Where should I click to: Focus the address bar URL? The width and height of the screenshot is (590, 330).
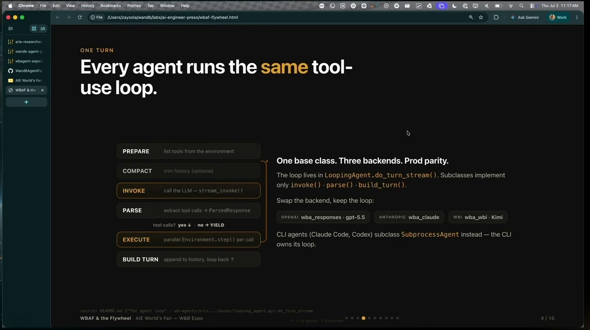click(172, 17)
